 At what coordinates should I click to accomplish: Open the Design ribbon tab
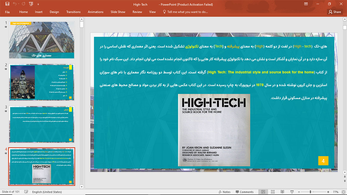pos(54,12)
